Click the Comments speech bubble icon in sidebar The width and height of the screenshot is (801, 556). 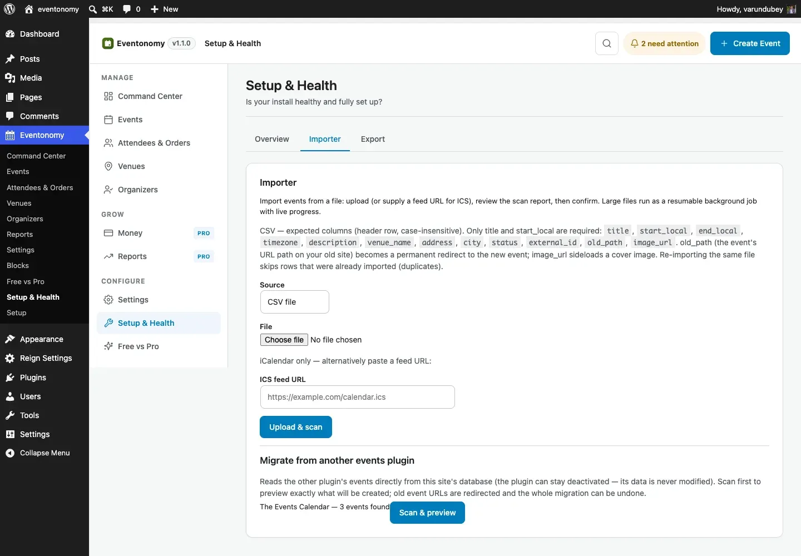(10, 116)
